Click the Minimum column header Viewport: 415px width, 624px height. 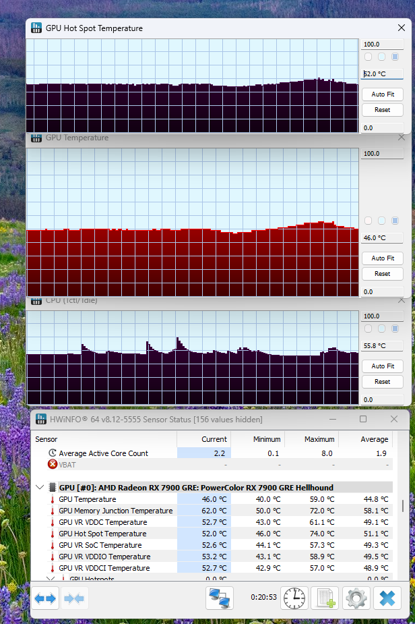[257, 439]
